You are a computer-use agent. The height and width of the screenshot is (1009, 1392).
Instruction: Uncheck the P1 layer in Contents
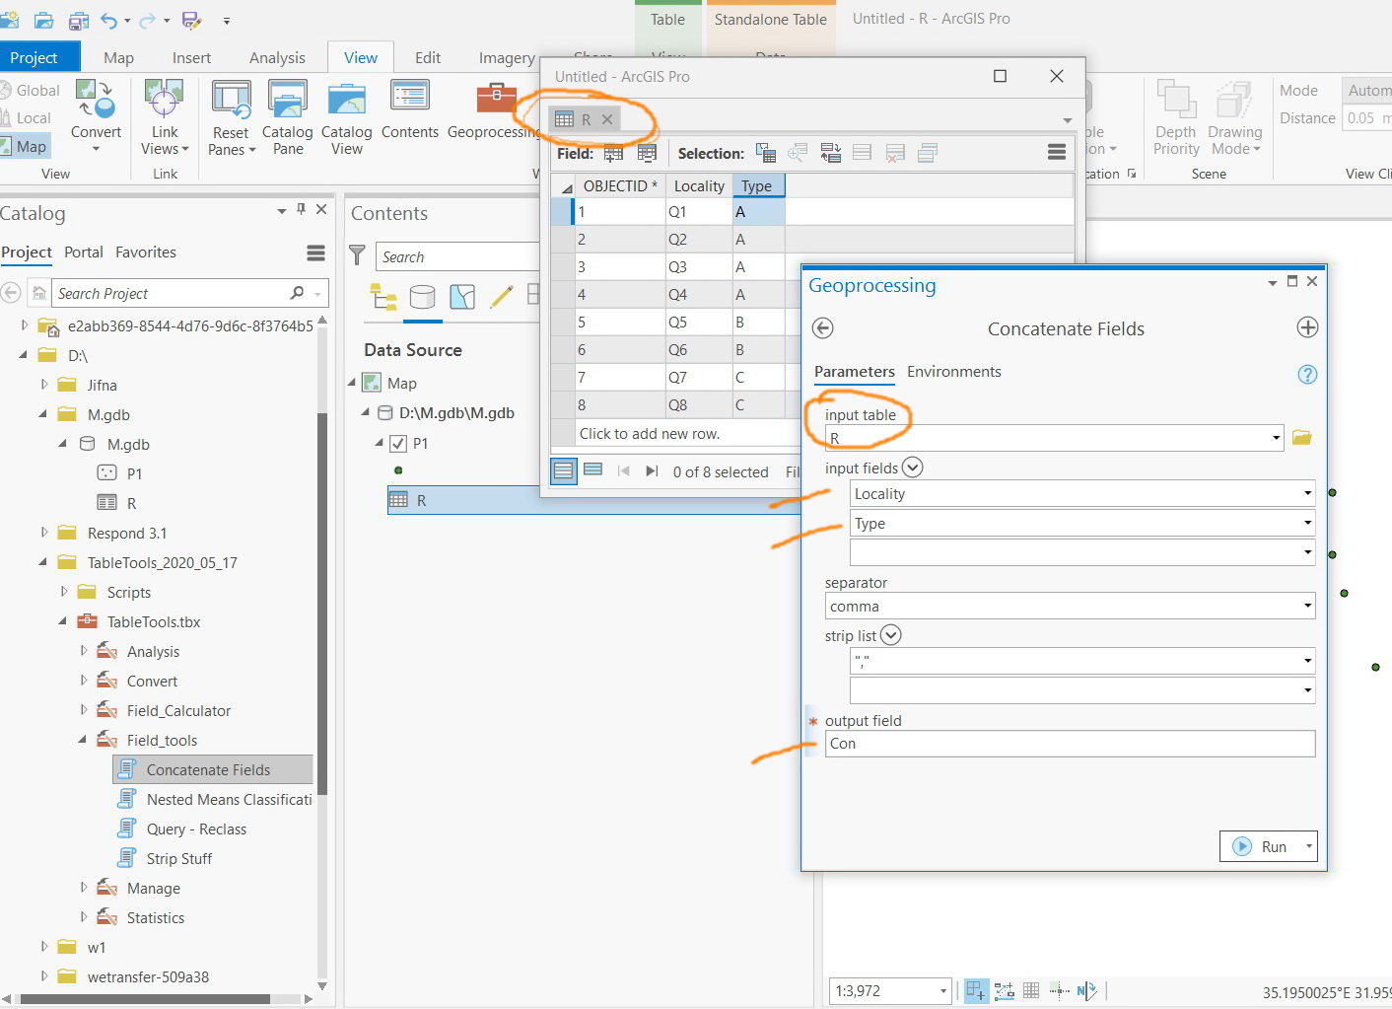coord(399,443)
